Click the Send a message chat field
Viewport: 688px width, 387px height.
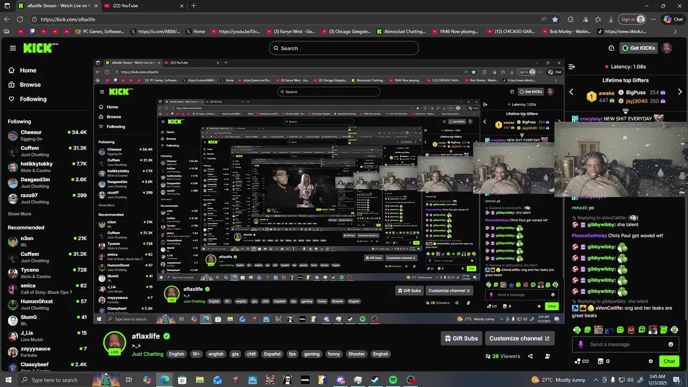[x=626, y=345]
